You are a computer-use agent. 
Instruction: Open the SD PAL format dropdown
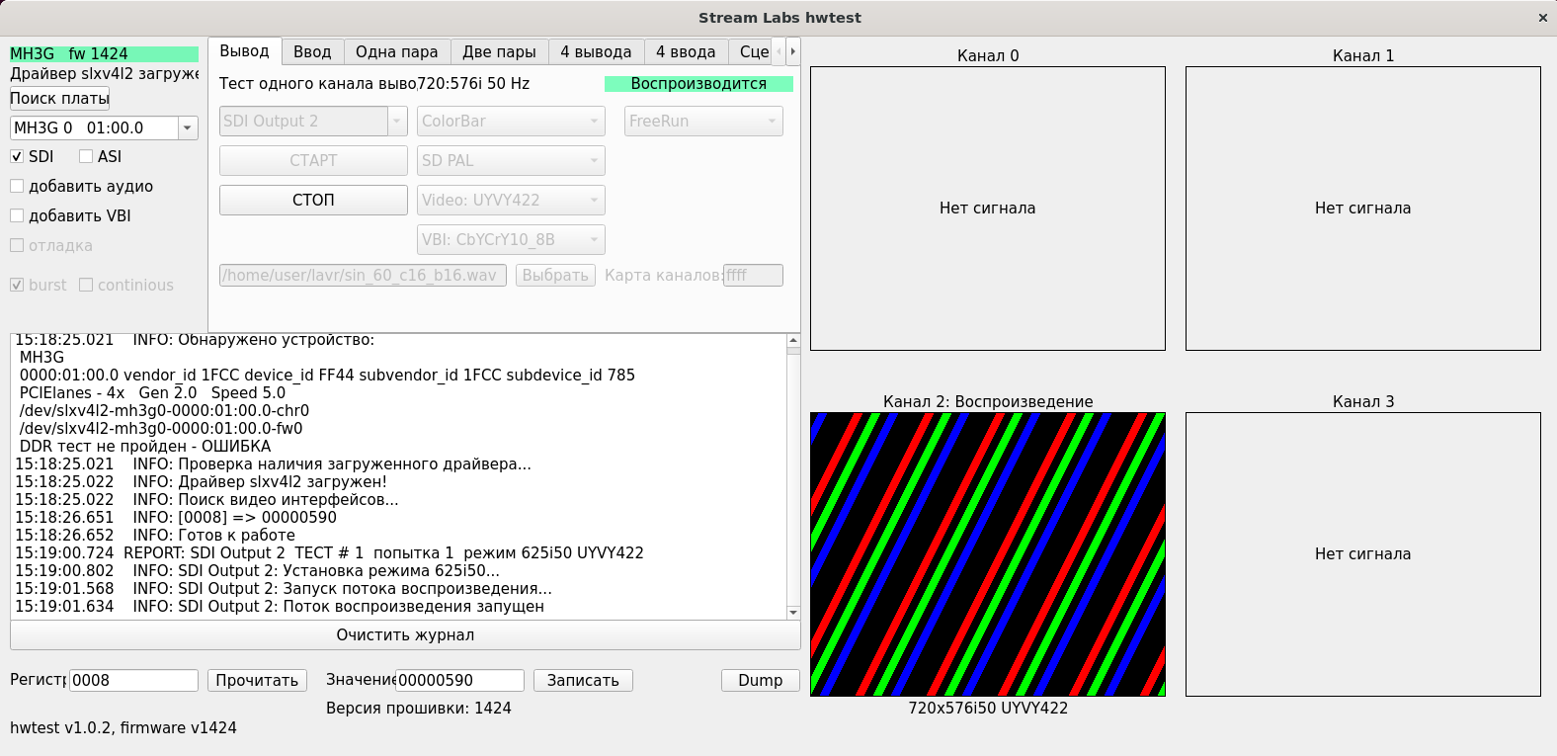click(x=511, y=160)
